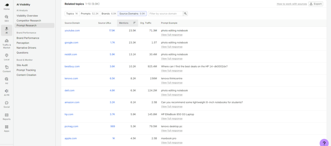Open Content Creation page

(27, 75)
